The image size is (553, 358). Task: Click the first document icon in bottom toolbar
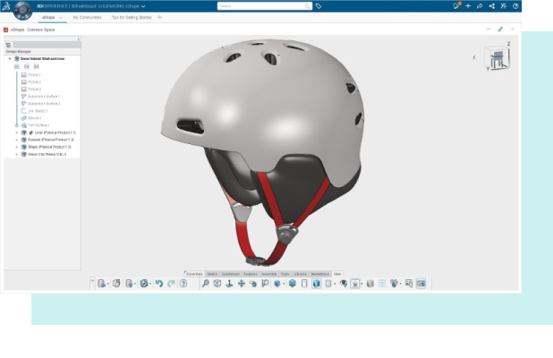click(102, 283)
